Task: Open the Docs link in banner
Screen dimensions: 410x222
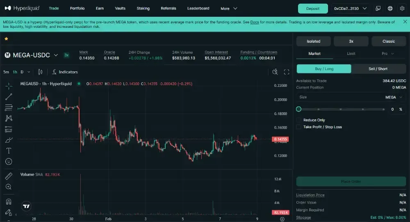Action: pos(255,22)
